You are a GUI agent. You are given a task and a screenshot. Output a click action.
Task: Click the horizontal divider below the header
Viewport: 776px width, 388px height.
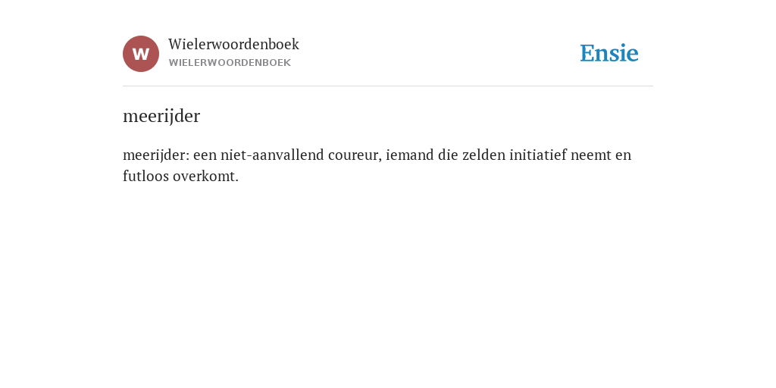pyautogui.click(x=388, y=86)
